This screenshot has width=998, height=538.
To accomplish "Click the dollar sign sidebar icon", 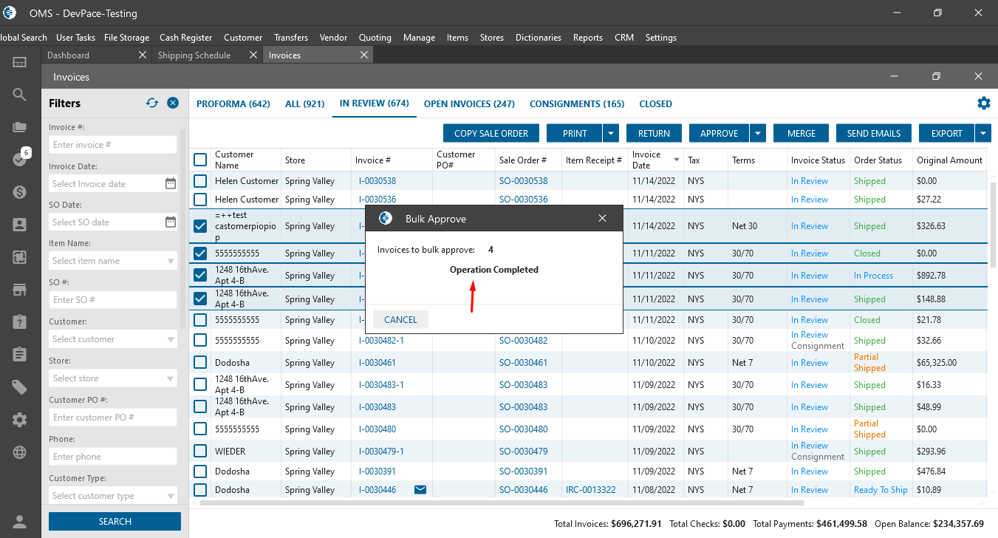I will tap(20, 191).
